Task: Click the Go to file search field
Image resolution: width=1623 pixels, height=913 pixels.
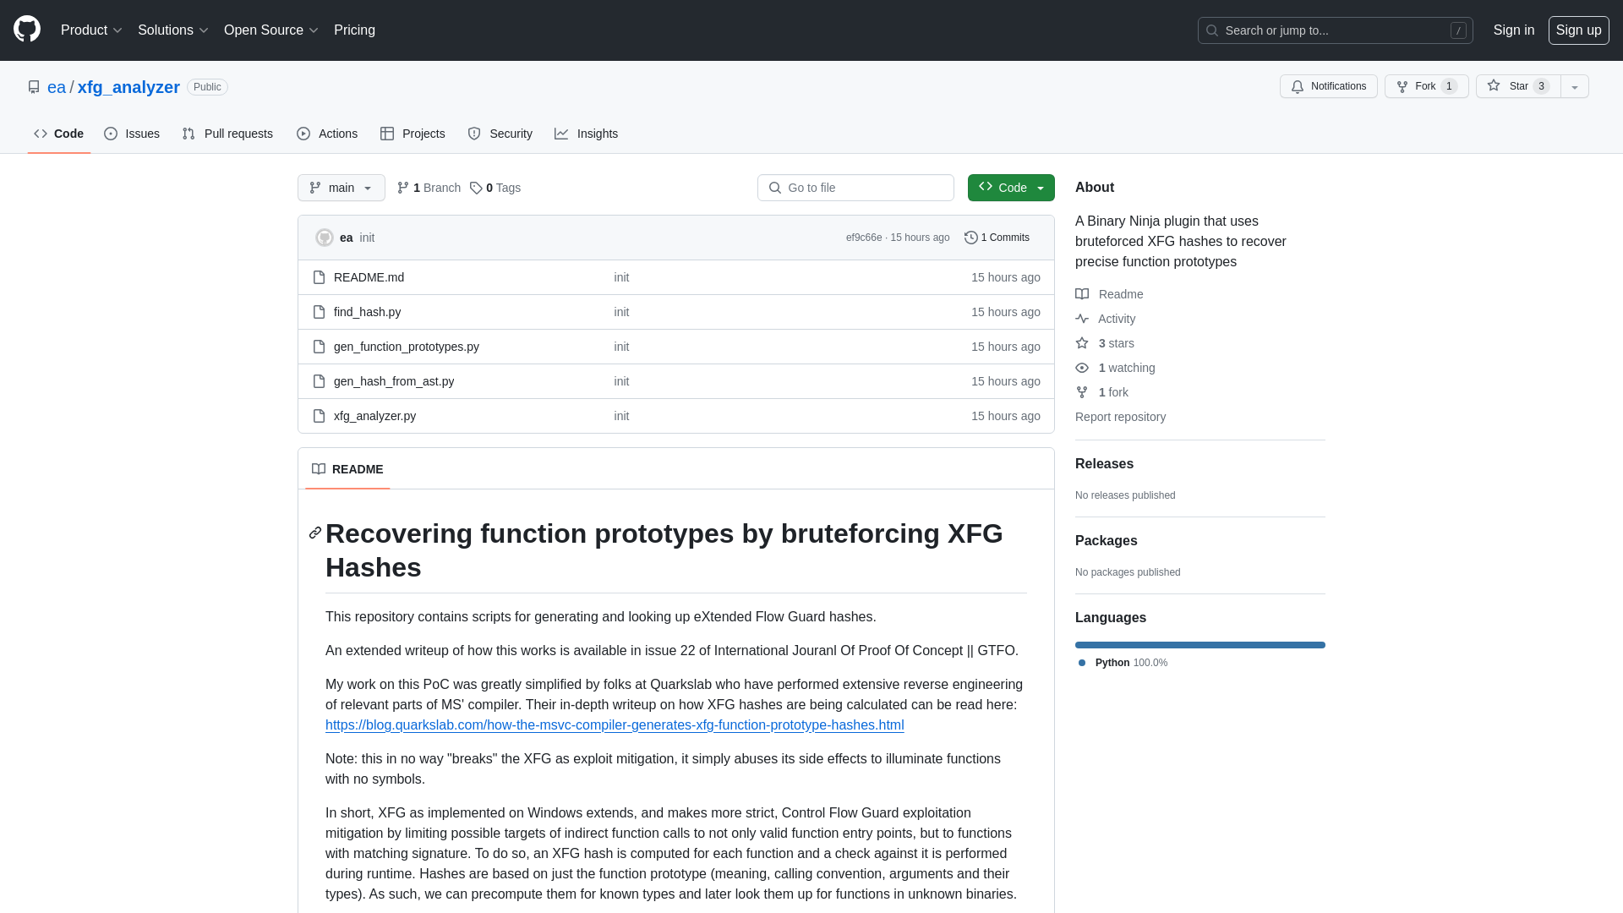Action: tap(855, 188)
